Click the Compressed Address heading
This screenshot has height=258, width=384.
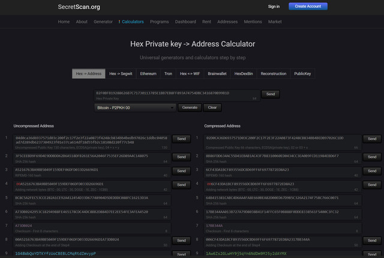pyautogui.click(x=222, y=126)
